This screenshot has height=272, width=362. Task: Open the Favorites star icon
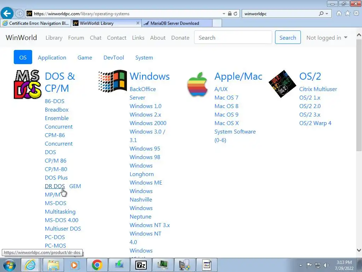click(348, 13)
